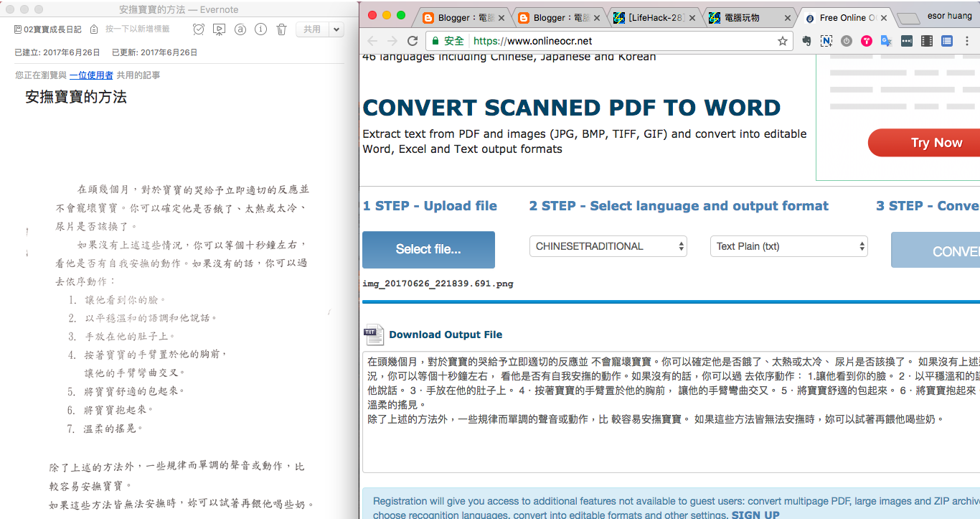Click the uploaded filename img_20170626_221839.691.png

(x=438, y=284)
